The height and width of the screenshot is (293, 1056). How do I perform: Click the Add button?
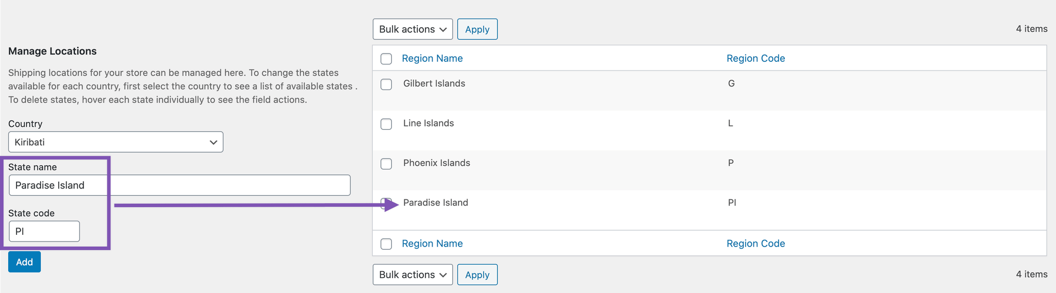(x=24, y=262)
